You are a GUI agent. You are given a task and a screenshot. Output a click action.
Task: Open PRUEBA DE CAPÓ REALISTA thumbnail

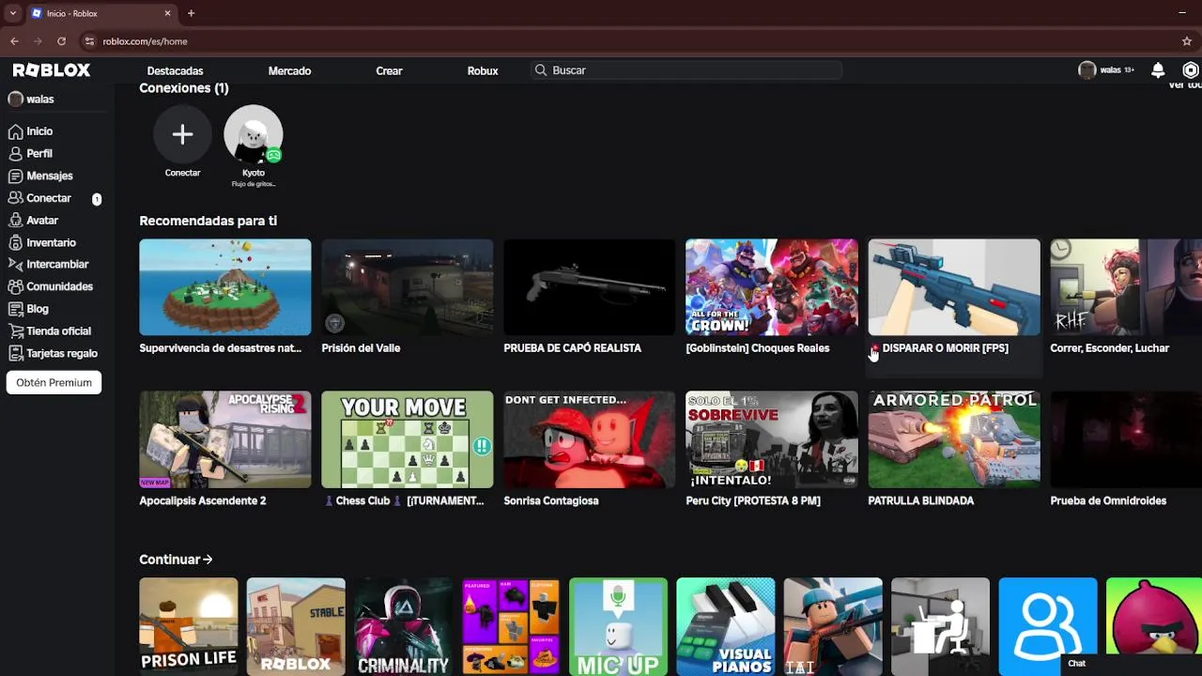590,287
